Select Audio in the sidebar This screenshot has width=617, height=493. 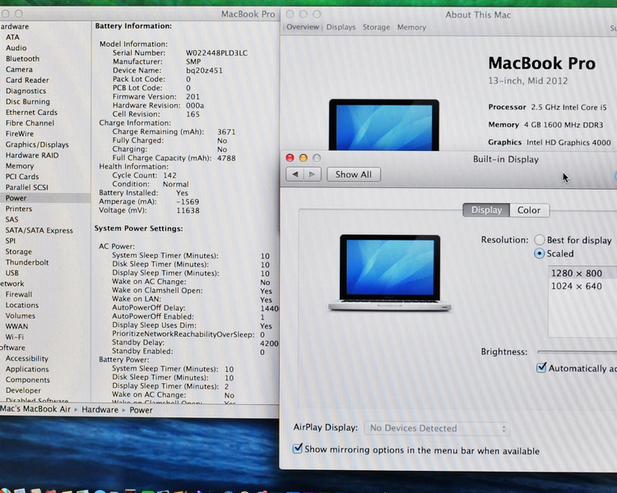16,48
